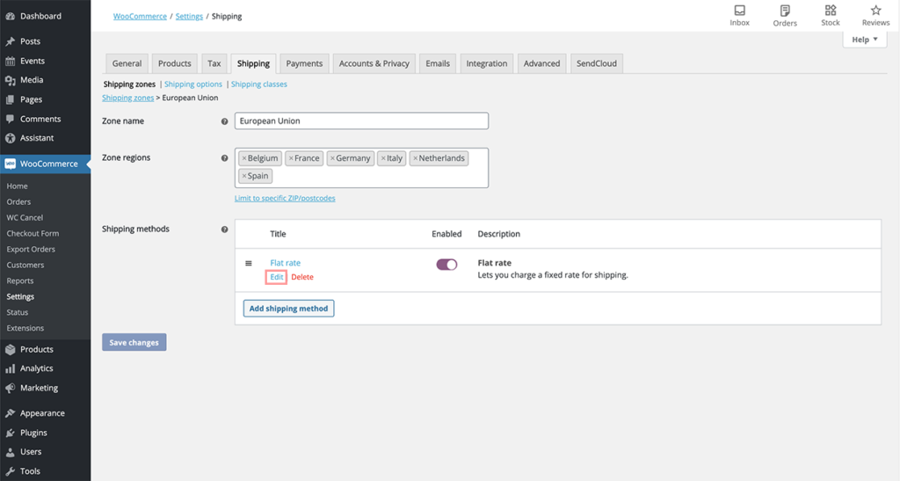
Task: Click the Posts pin icon
Action: click(10, 41)
